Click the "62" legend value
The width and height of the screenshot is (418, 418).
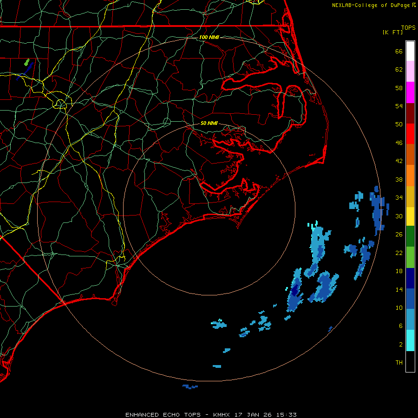[399, 70]
